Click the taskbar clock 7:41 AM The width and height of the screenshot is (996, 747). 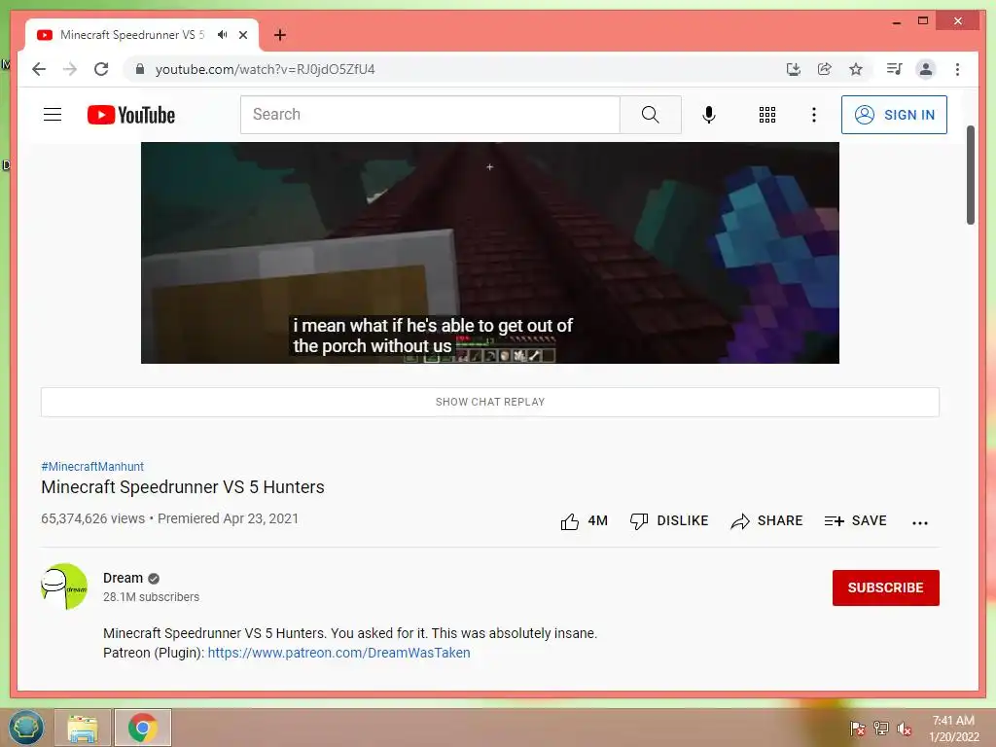point(953,729)
